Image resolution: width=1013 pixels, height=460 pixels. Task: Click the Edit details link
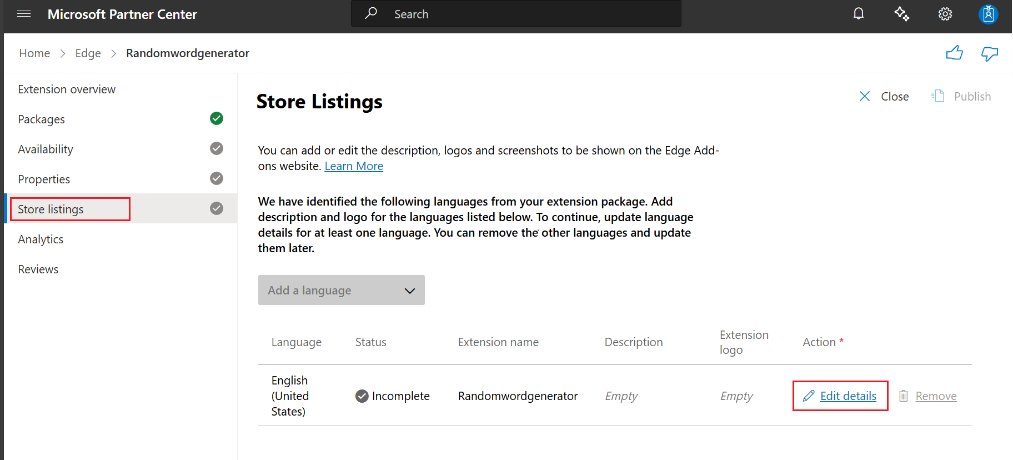pyautogui.click(x=848, y=396)
